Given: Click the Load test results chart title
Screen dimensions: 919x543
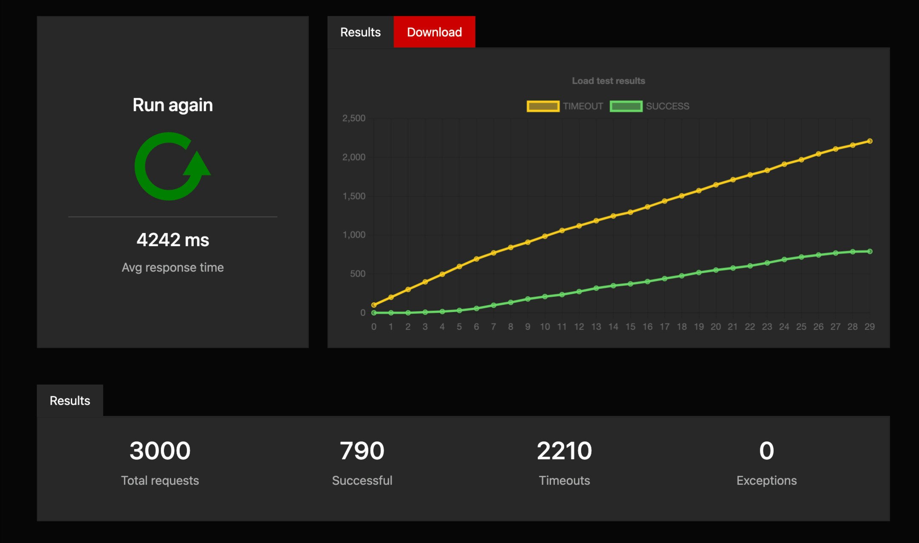Looking at the screenshot, I should [x=608, y=81].
